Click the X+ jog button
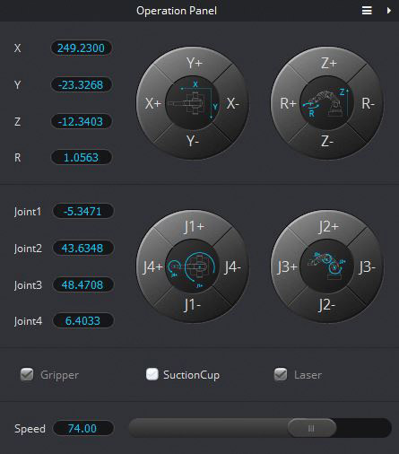This screenshot has width=399, height=454. [x=153, y=103]
